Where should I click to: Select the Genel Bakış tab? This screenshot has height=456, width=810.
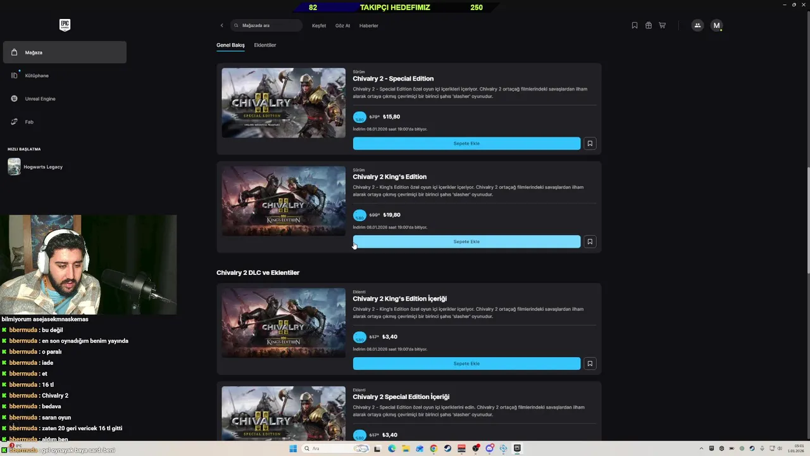pos(230,45)
